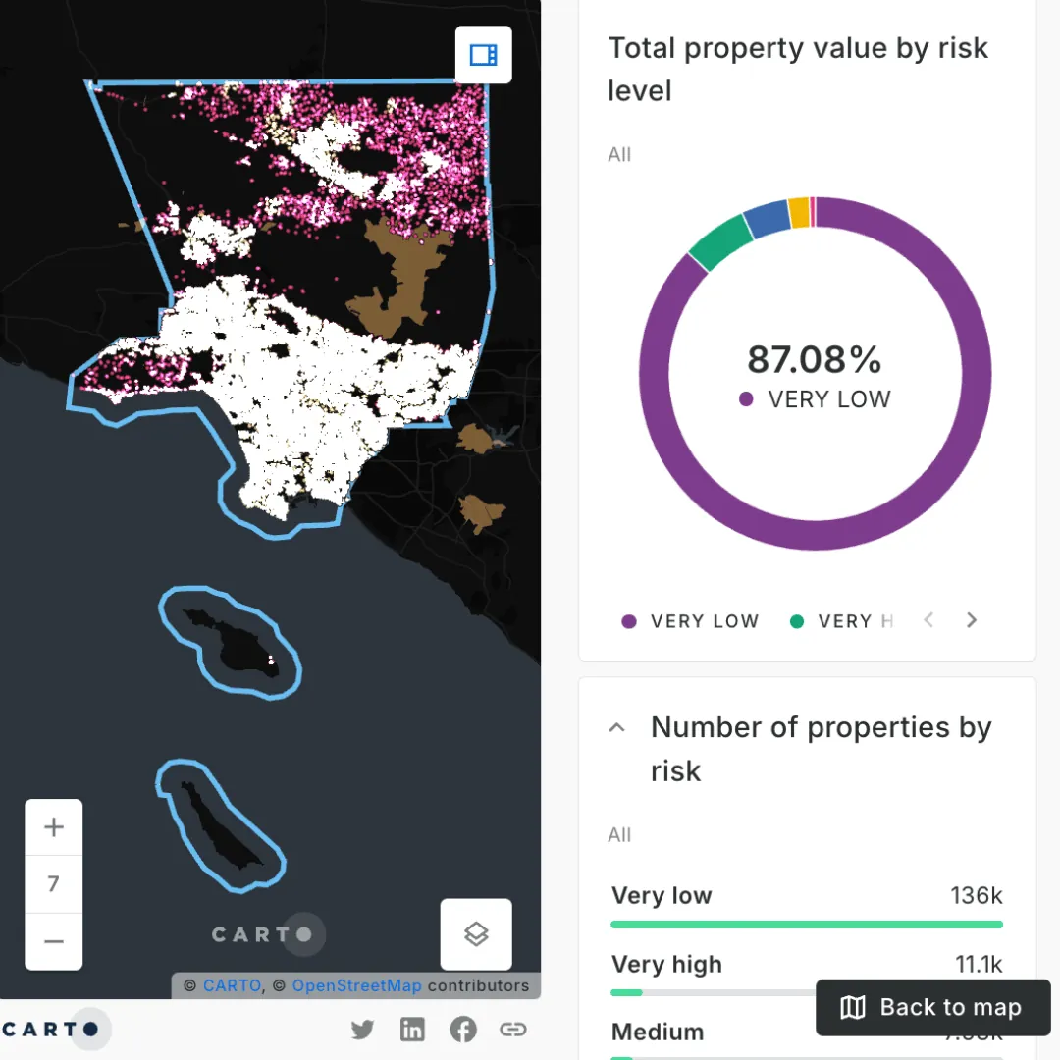The width and height of the screenshot is (1060, 1060).
Task: Zoom out on the map
Action: 54,941
